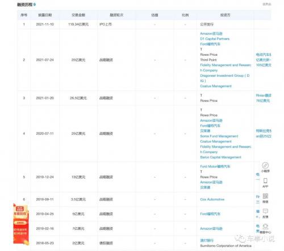Screen dimensions: 284x251
Task: Select the 3.5亿美元 amount cell
Action: 78,199
